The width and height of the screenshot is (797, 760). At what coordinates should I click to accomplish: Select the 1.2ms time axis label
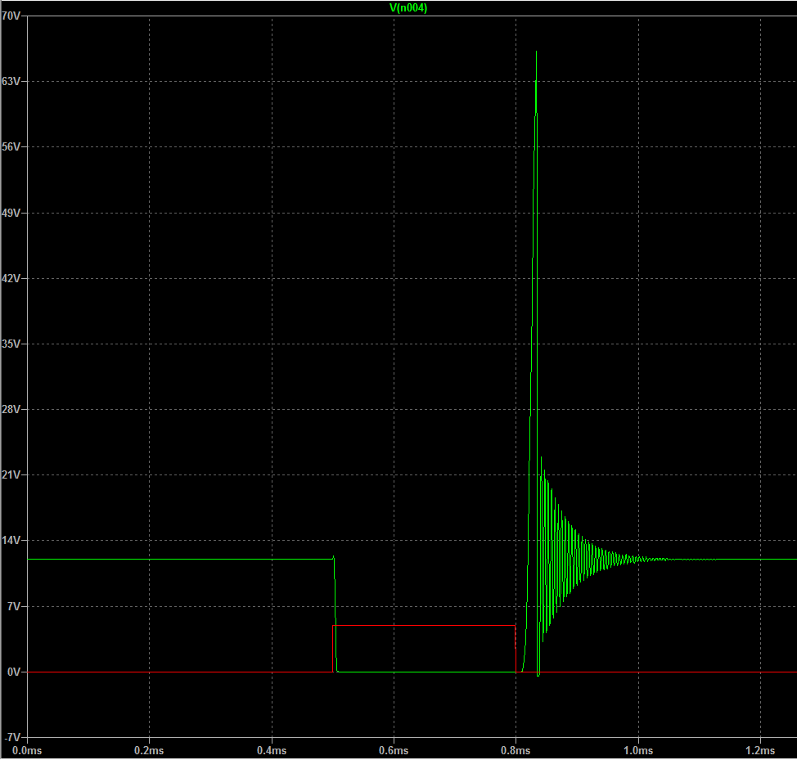click(760, 750)
